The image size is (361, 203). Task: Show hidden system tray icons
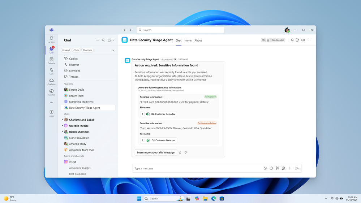click(326, 198)
